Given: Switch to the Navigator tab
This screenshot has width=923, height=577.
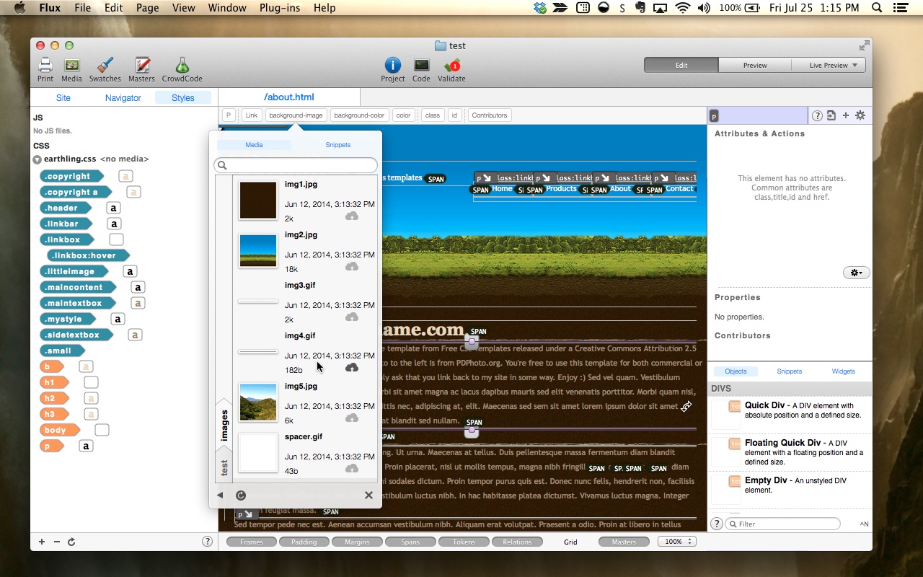Looking at the screenshot, I should [123, 97].
